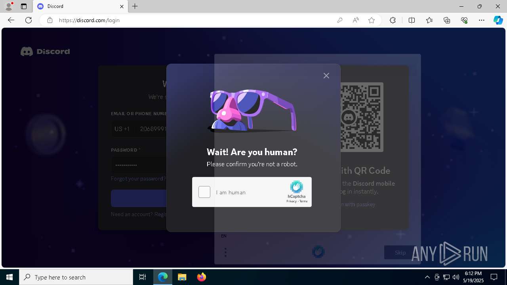Open hCaptcha Privacy link
507x285 pixels.
click(292, 201)
